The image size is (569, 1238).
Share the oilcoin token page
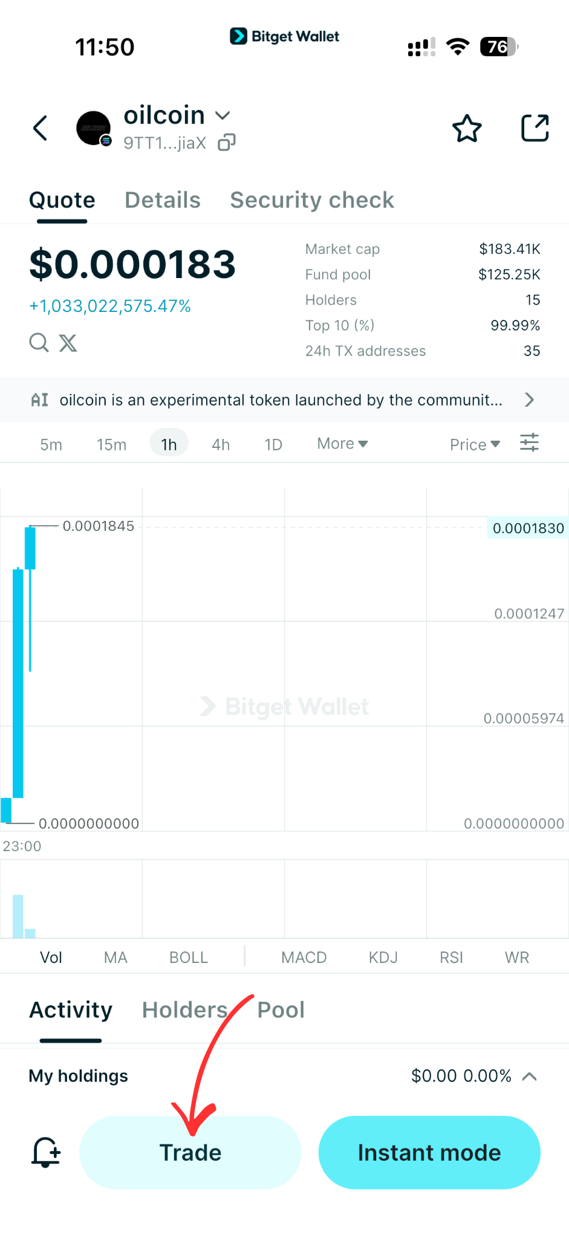[535, 128]
